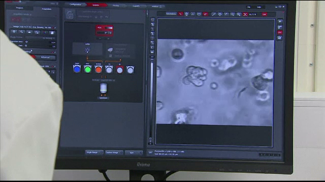Open the Analysis workflow tab
The image size is (325, 182).
pos(156,7)
